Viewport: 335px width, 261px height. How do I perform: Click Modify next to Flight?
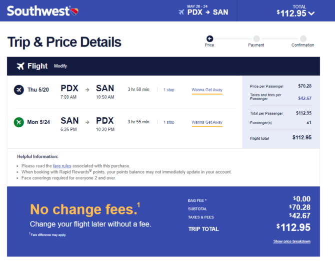[60, 66]
